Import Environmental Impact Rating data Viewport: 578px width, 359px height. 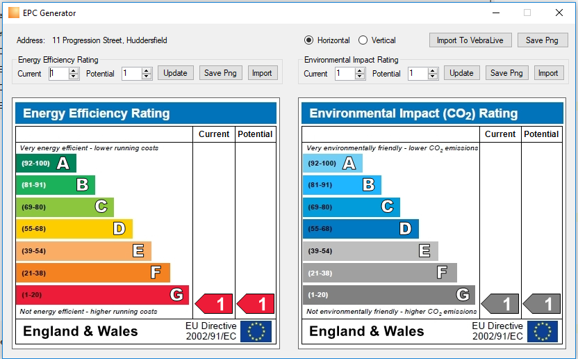[548, 73]
